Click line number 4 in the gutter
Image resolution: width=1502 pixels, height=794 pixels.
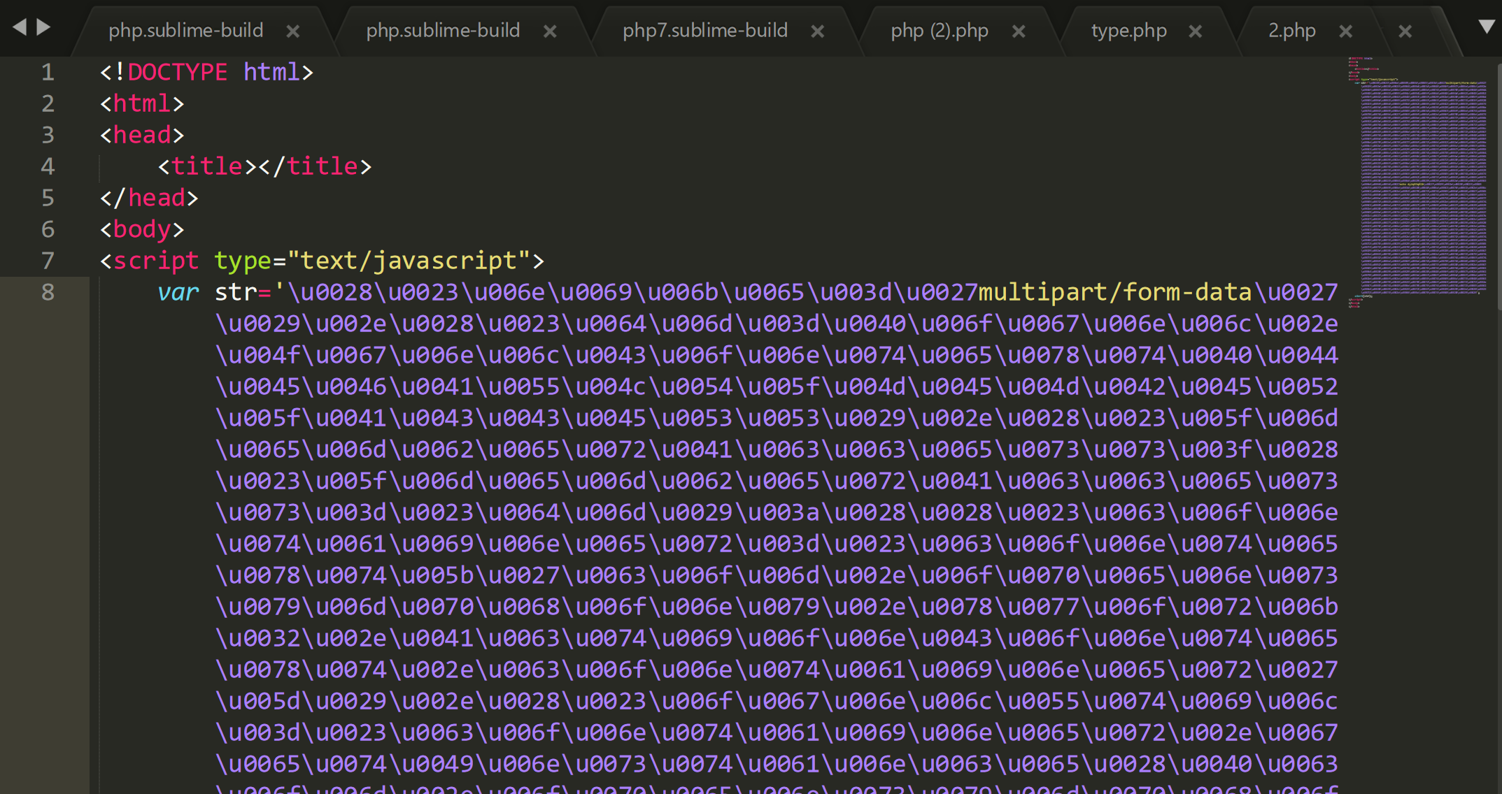(x=48, y=166)
